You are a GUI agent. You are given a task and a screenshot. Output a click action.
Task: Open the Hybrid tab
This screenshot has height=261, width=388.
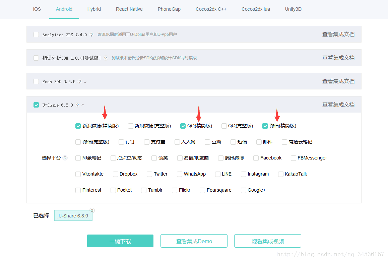[94, 9]
